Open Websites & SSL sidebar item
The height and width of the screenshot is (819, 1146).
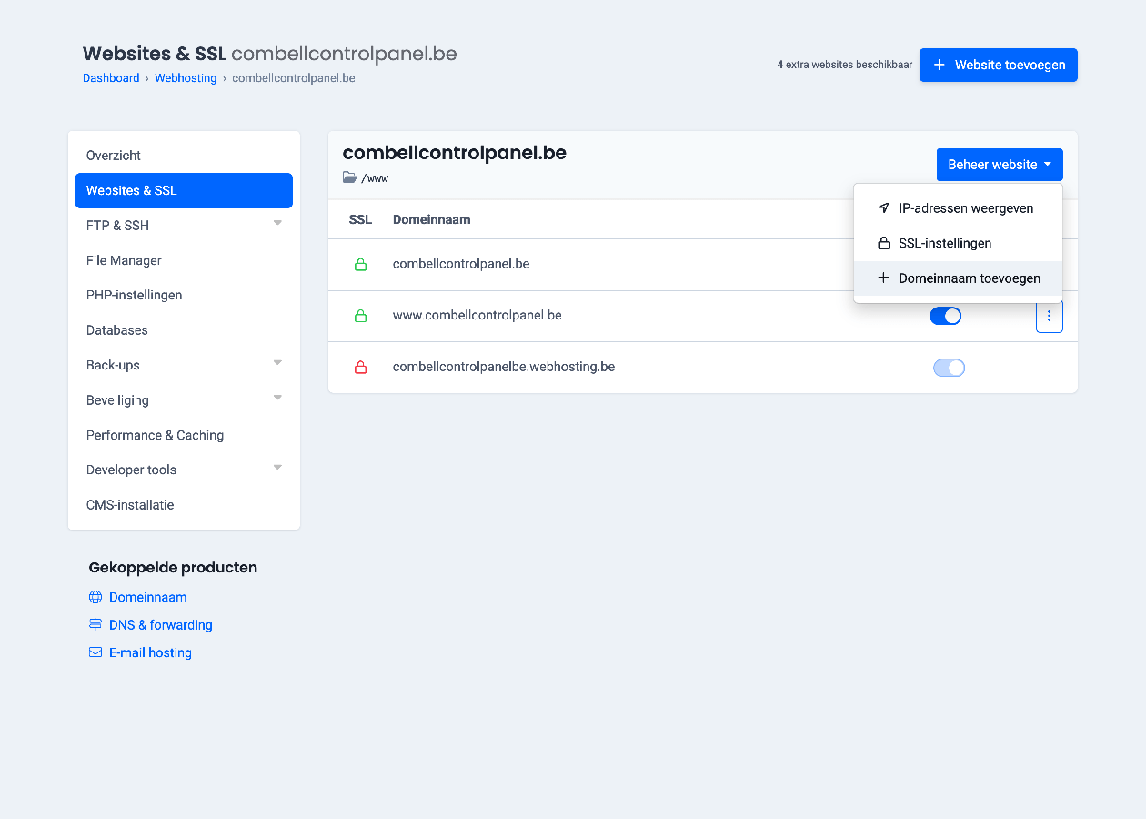pos(184,190)
